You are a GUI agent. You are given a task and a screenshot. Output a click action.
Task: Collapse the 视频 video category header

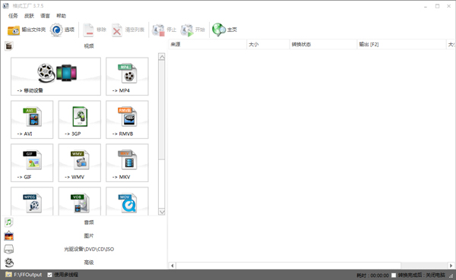84,46
